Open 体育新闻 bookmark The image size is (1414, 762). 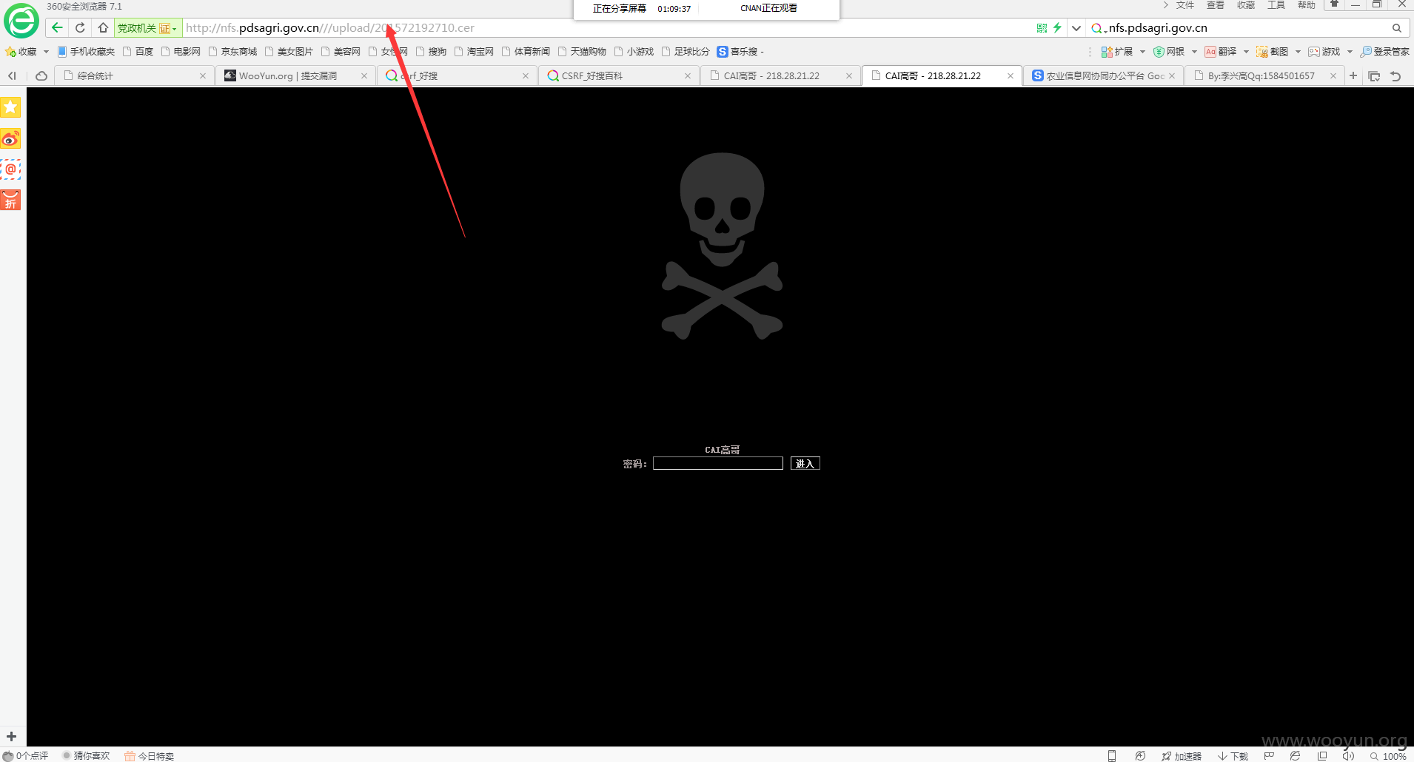526,52
